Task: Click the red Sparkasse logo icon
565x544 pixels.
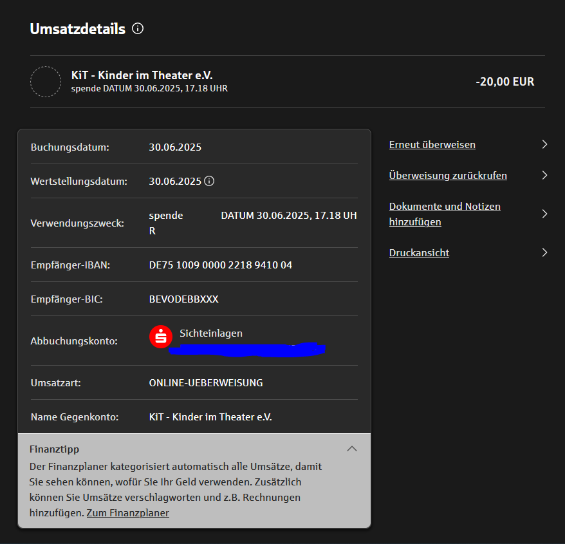Action: point(161,337)
